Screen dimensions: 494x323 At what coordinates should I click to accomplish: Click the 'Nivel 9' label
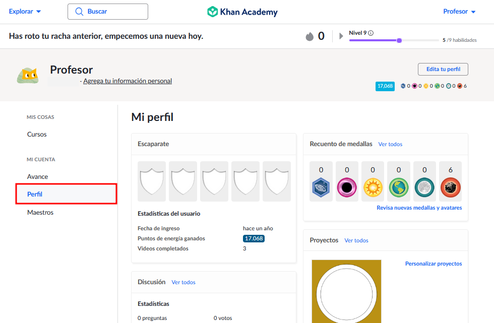tap(357, 33)
